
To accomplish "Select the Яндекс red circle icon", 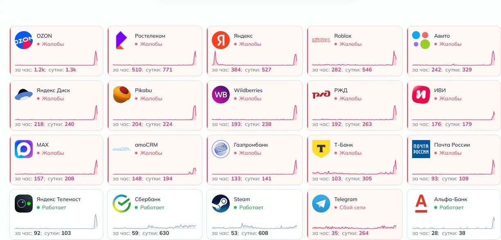I will [221, 40].
